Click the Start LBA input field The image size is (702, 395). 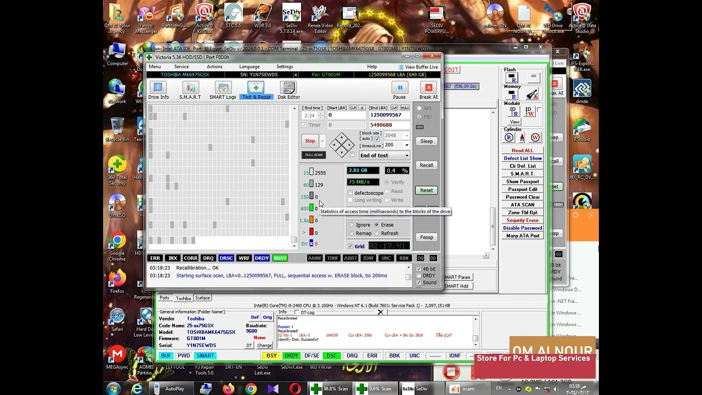click(x=346, y=115)
